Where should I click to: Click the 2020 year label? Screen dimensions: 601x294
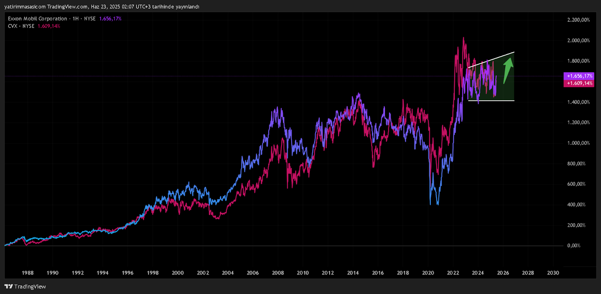(428, 273)
